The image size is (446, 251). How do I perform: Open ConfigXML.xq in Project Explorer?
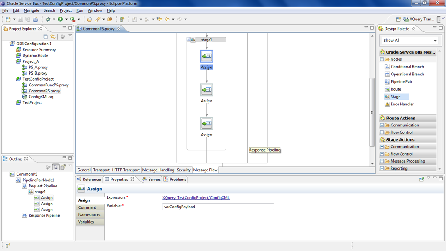point(41,97)
